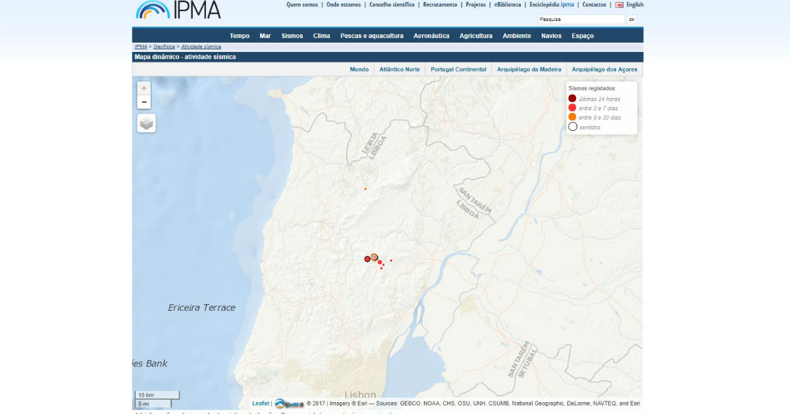Open the Aeronáutica menu item
The height and width of the screenshot is (414, 790).
(x=431, y=36)
